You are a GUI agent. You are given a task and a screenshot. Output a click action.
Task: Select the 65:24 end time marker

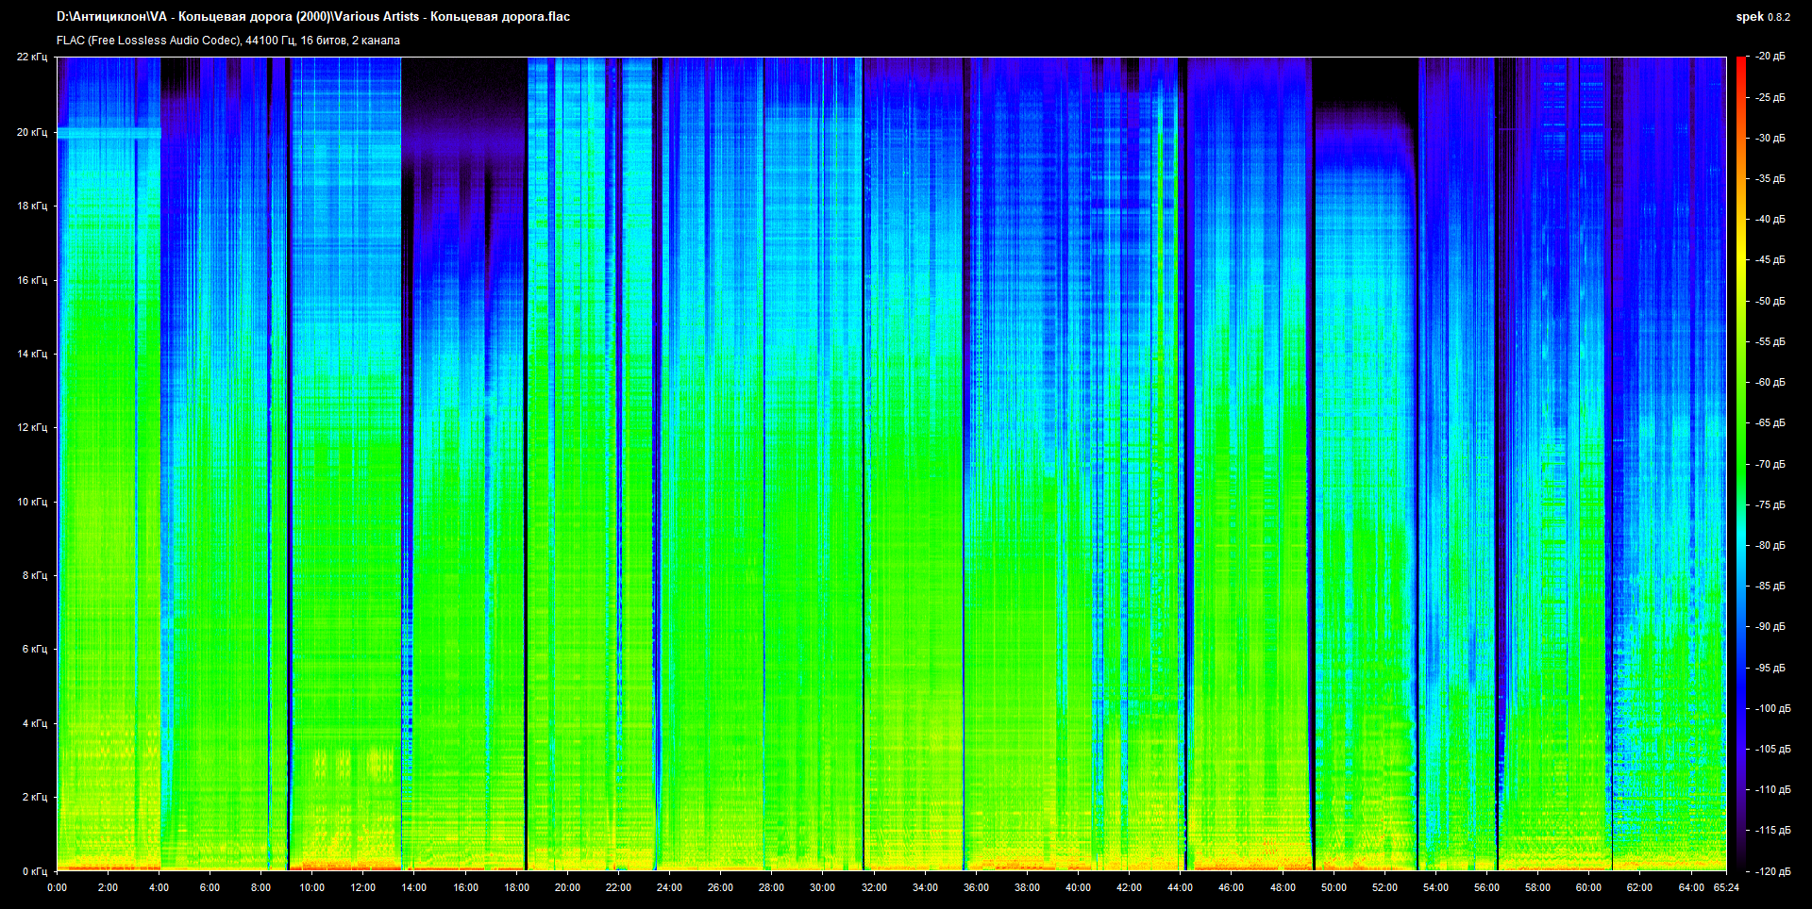pyautogui.click(x=1725, y=887)
